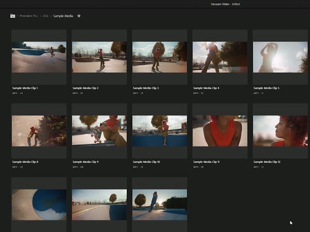Select Sample Media Clip 8 thumbnail

point(39,131)
